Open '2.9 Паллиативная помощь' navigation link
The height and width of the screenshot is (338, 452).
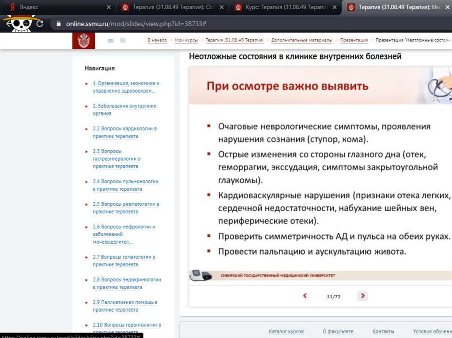[x=125, y=306]
